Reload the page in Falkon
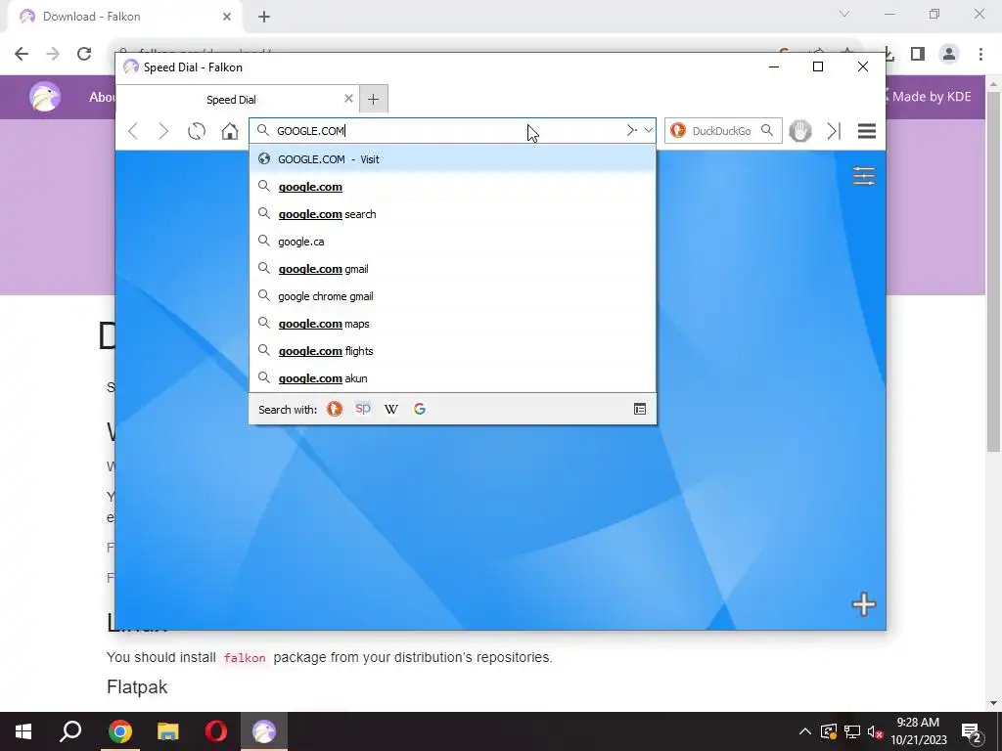 click(x=197, y=131)
